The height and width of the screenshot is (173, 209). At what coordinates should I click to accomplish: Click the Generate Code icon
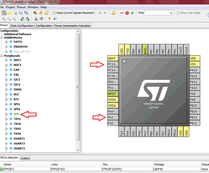41,13
